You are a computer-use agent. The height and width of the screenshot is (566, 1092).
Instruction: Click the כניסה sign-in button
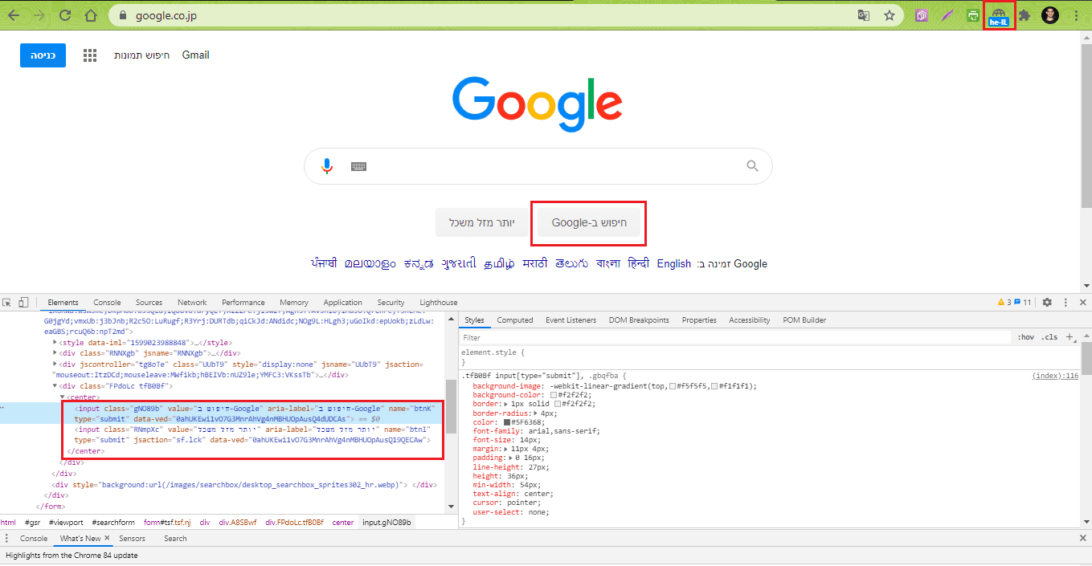[42, 55]
